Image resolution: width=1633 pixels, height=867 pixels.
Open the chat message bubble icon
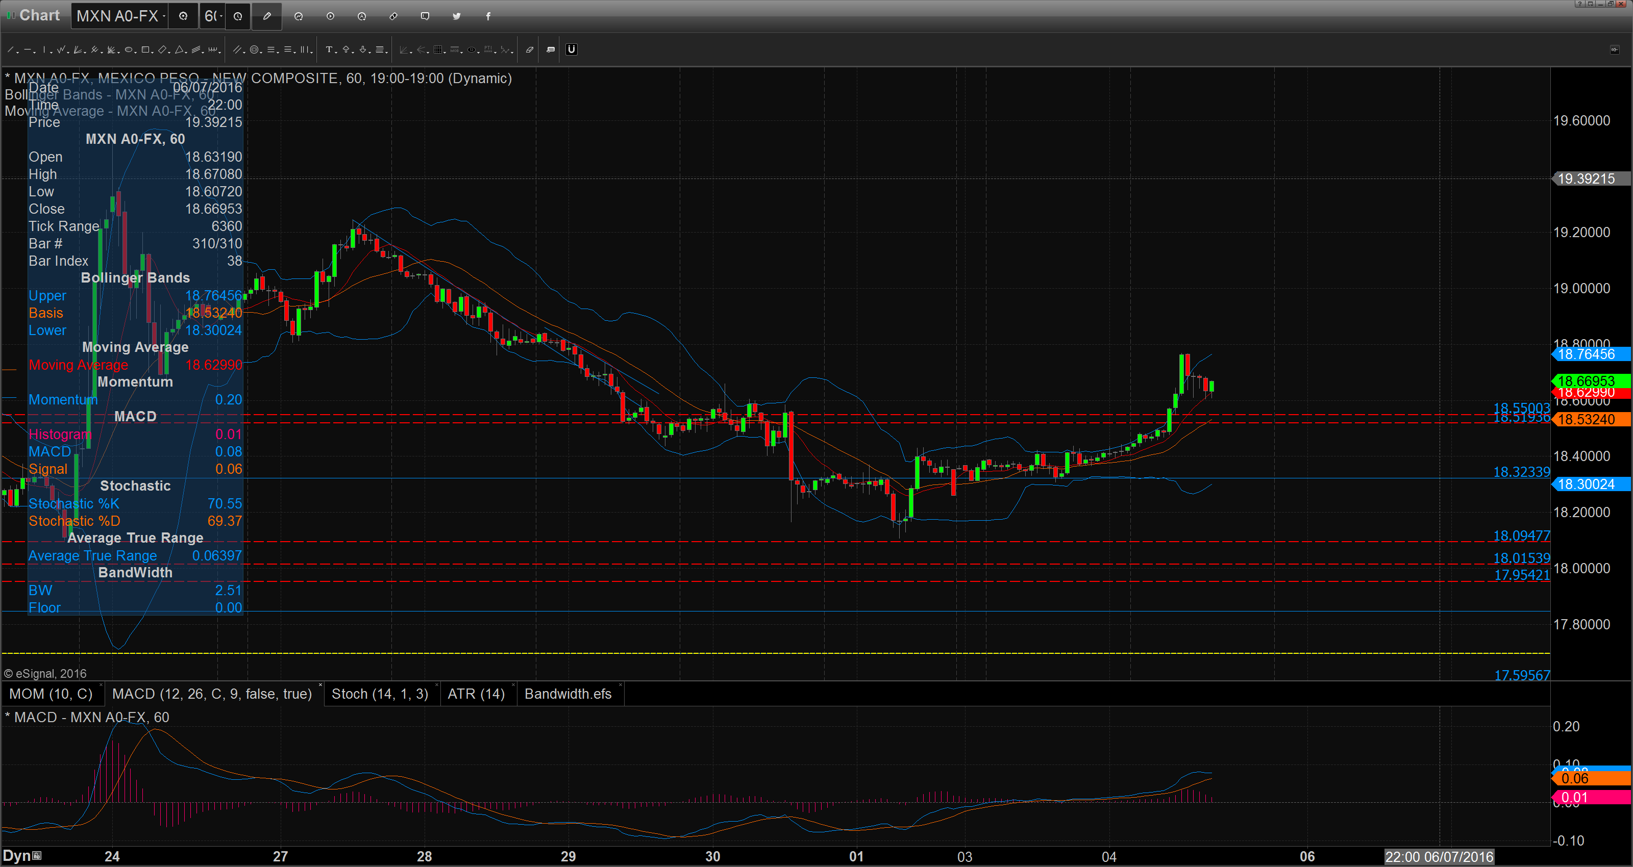(426, 16)
